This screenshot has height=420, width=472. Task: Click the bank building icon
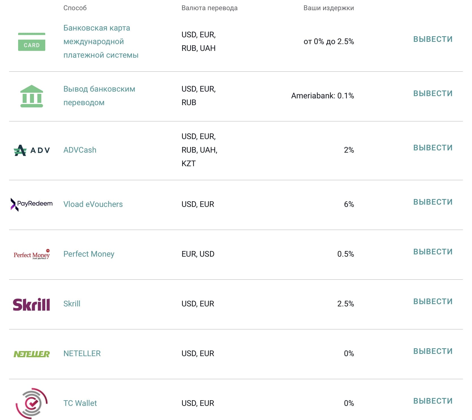[32, 96]
